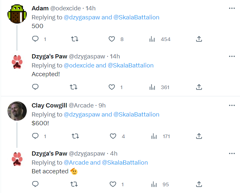
Task: Retweet Adam's 500 tweet
Action: coord(75,39)
